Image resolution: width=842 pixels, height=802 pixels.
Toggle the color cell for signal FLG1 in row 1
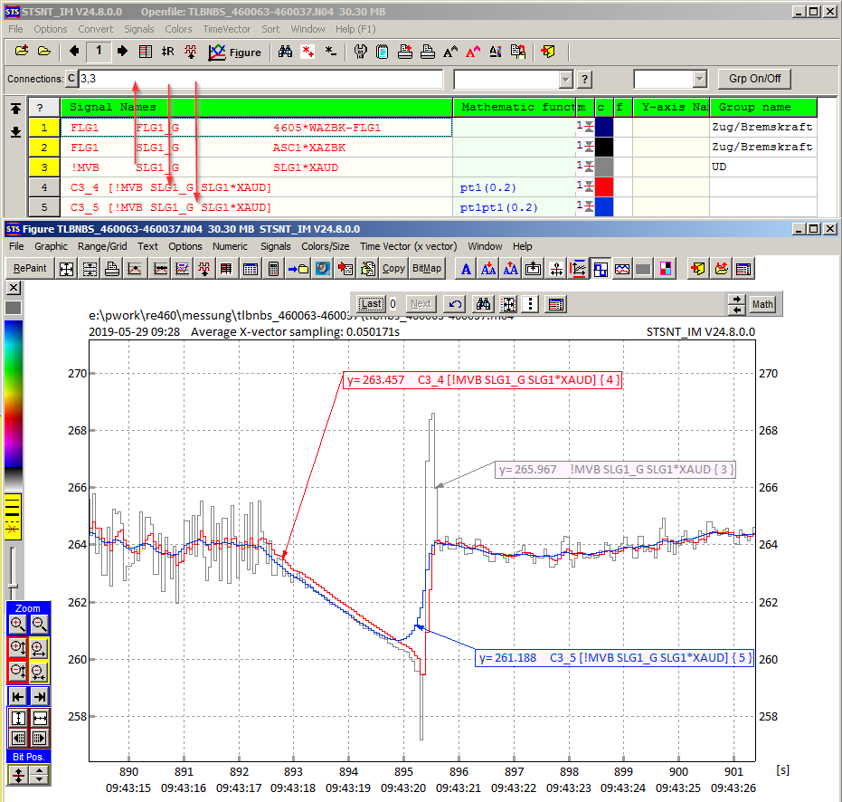(602, 127)
